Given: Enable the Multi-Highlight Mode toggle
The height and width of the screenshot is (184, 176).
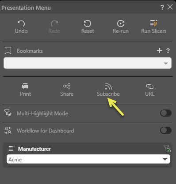Looking at the screenshot, I should pyautogui.click(x=166, y=113).
